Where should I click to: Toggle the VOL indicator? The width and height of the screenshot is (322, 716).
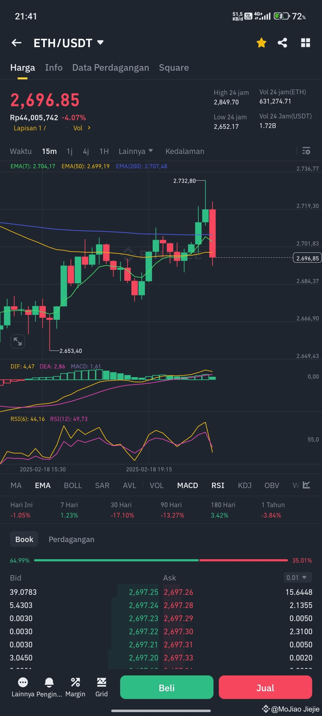point(157,485)
